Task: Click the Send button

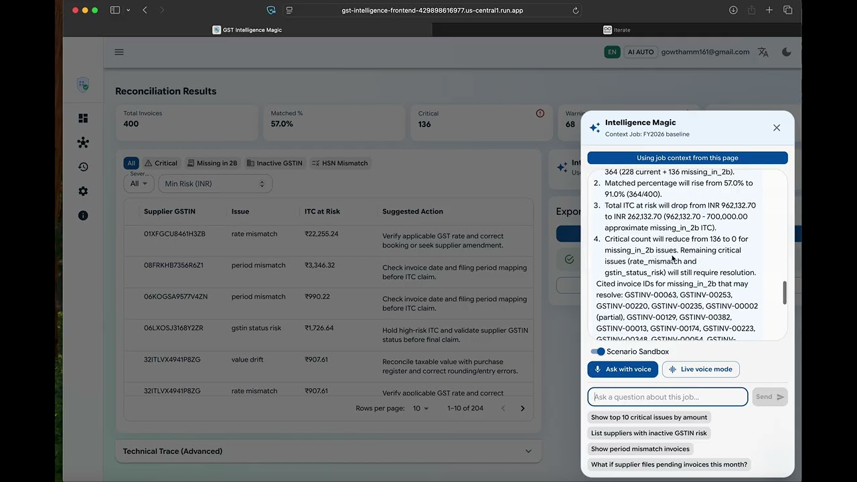Action: coord(770,397)
